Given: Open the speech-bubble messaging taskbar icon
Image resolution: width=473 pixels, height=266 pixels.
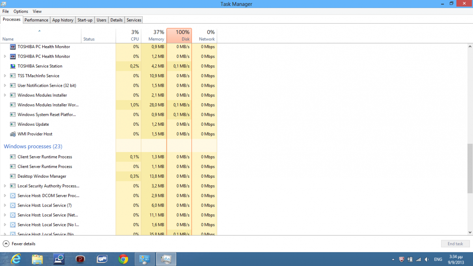Looking at the screenshot, I should click(102, 259).
